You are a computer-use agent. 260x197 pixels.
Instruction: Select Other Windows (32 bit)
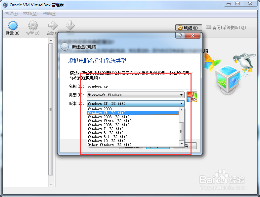(133, 145)
